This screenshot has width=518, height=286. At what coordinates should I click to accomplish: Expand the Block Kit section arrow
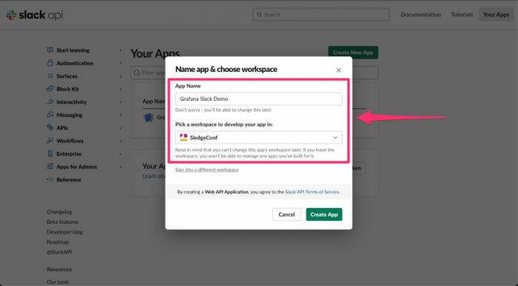tap(121, 89)
